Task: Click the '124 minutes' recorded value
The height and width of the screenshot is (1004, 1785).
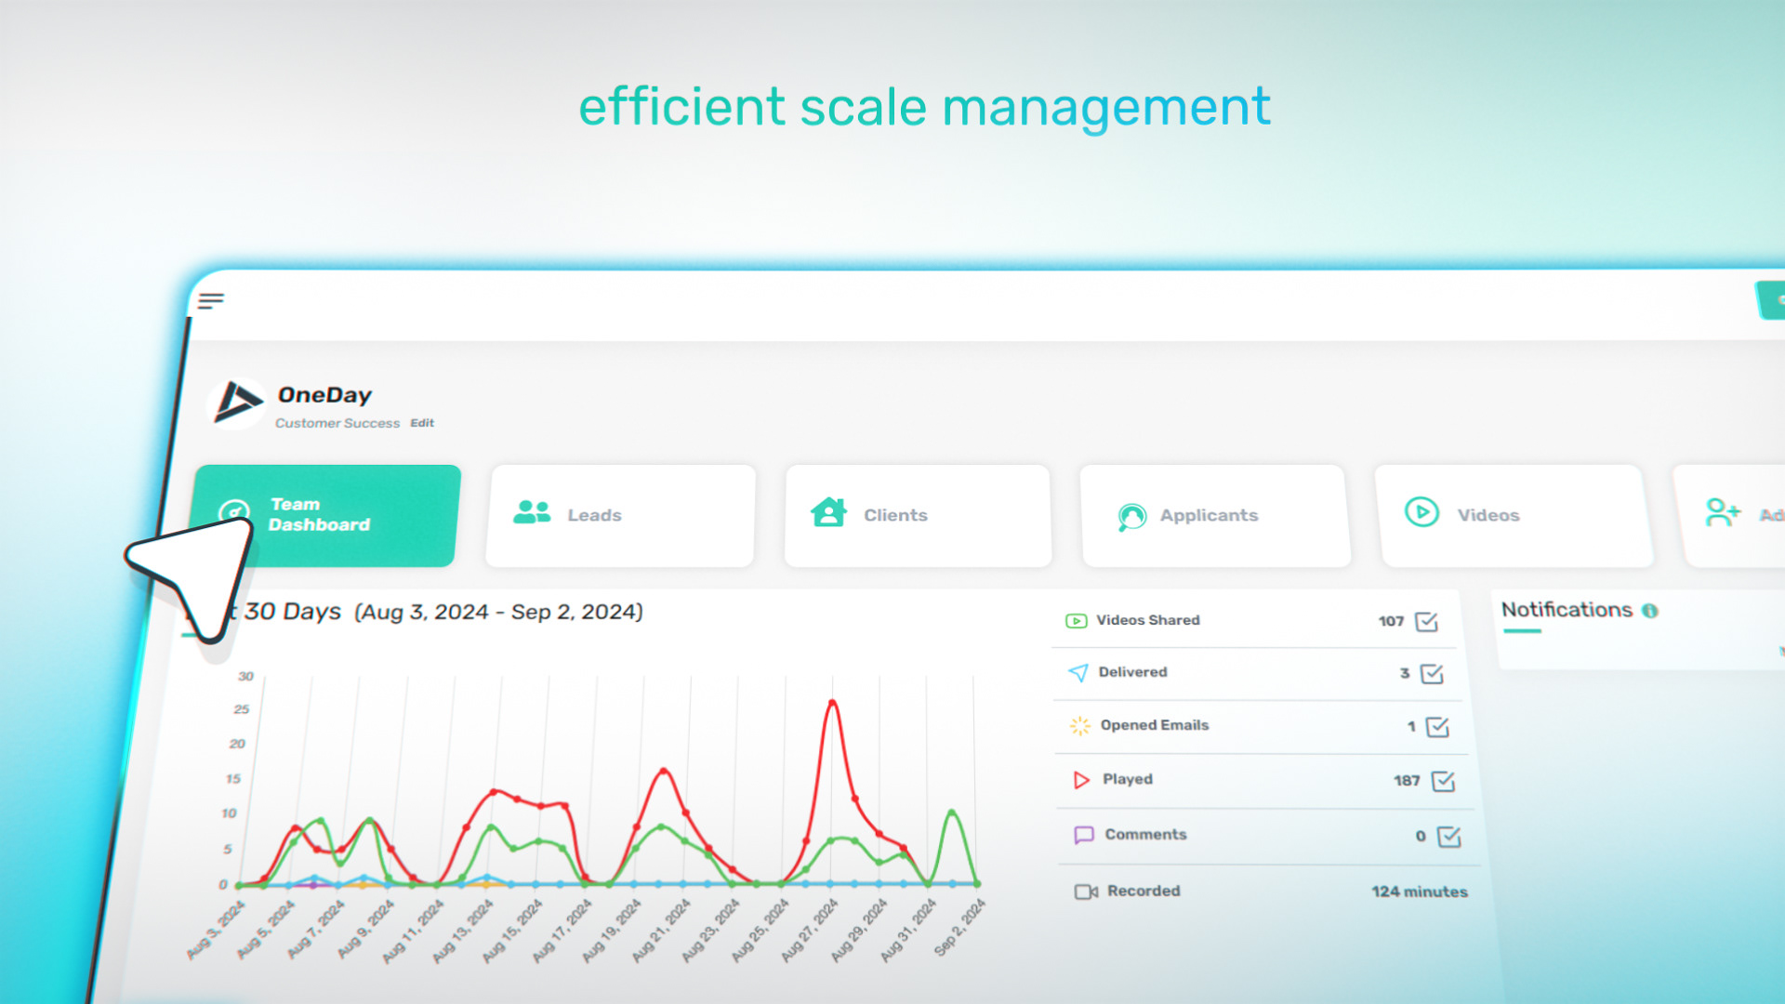Action: pyautogui.click(x=1420, y=892)
